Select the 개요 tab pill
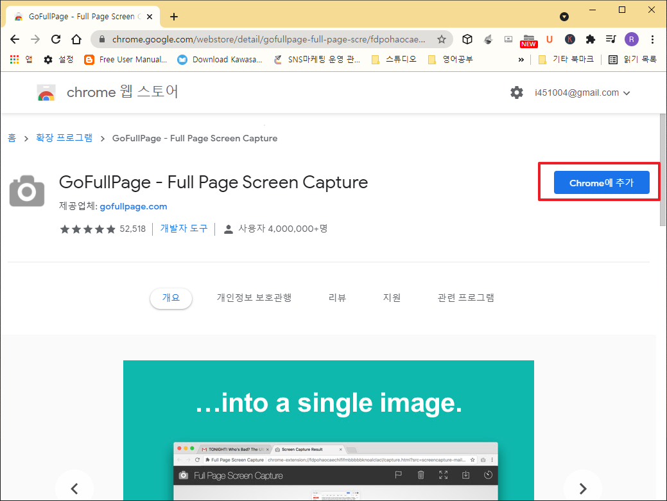The image size is (667, 501). click(x=171, y=298)
